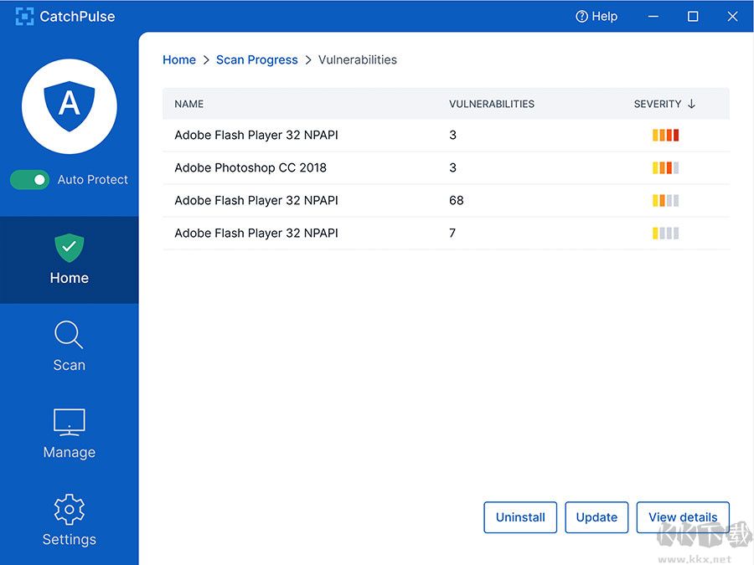
Task: Open the Scan magnifier icon in the sidebar
Action: 70,334
